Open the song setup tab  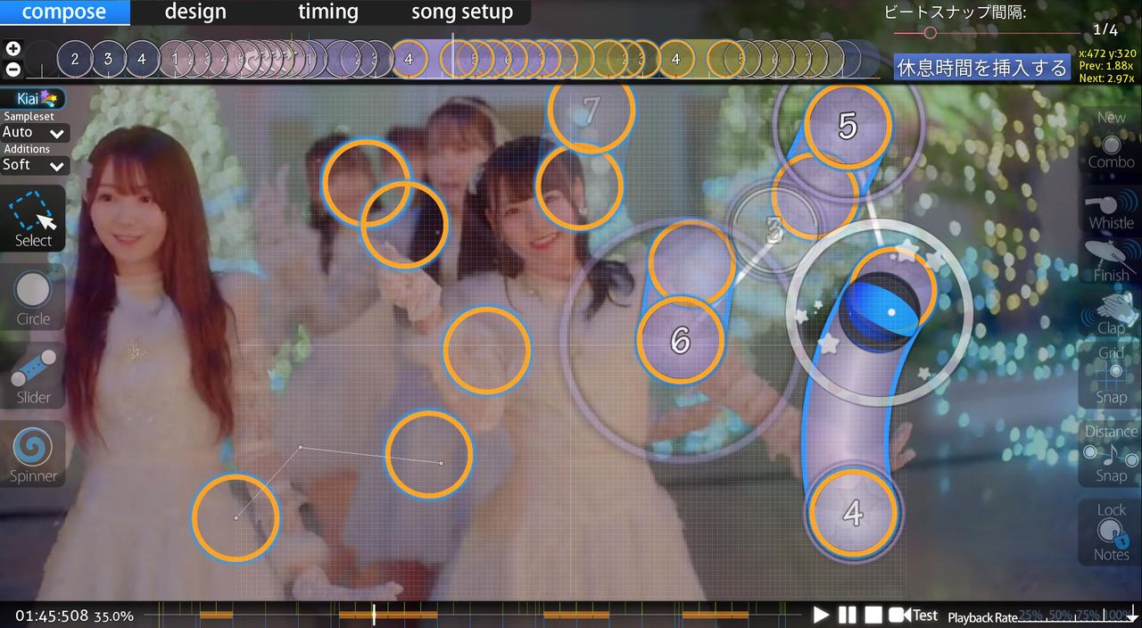coord(461,12)
